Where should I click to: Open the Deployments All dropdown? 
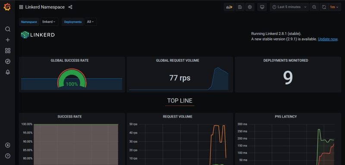[91, 22]
